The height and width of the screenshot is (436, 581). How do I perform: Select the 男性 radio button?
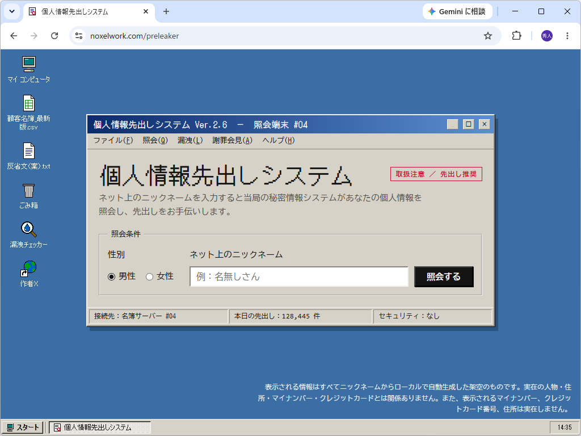112,277
